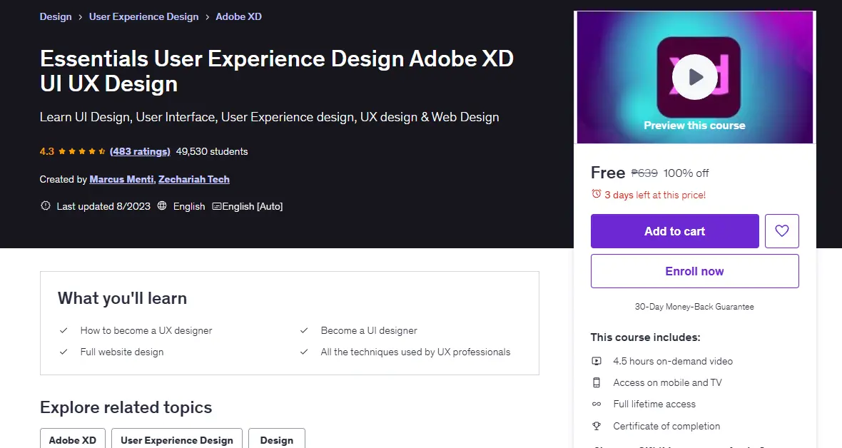Click 'Access on mobile and TV' text

(x=667, y=382)
